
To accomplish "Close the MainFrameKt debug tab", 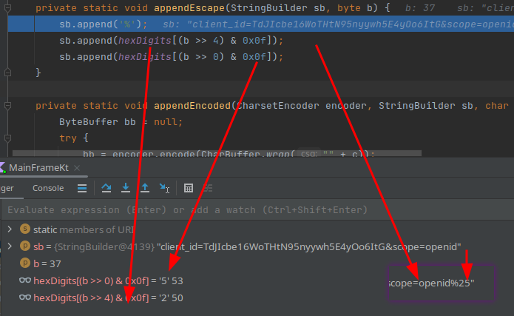I will point(76,168).
